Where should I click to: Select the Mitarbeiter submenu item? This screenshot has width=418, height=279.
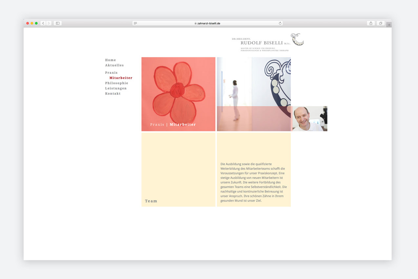(x=121, y=78)
